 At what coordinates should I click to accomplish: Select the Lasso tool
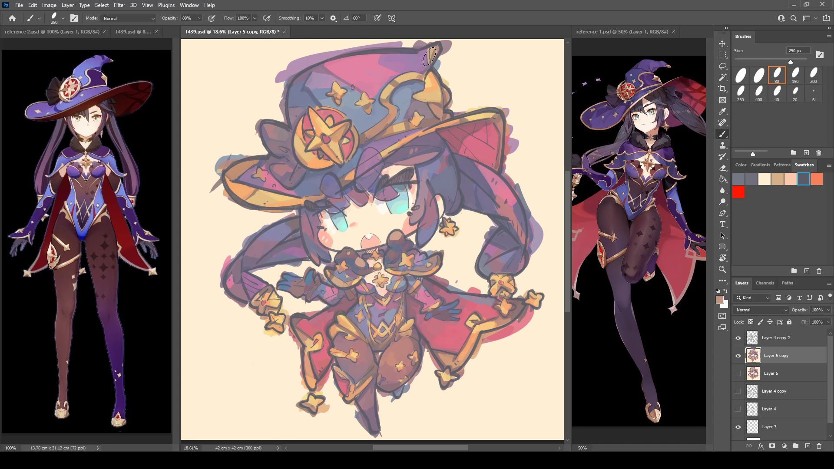click(x=722, y=66)
